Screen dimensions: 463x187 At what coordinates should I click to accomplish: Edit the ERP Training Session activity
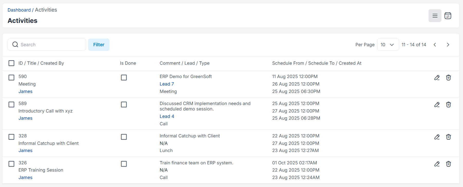(437, 164)
